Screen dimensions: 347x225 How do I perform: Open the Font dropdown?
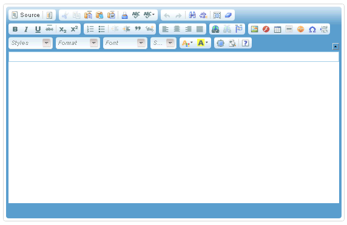point(125,43)
